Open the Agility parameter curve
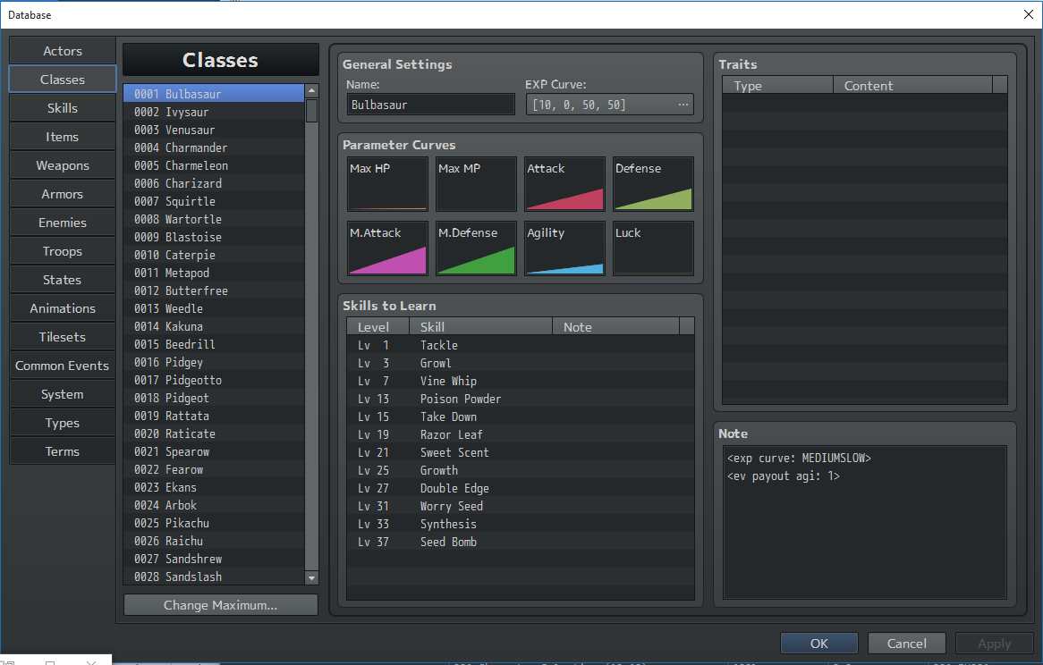The height and width of the screenshot is (665, 1043). pos(564,248)
